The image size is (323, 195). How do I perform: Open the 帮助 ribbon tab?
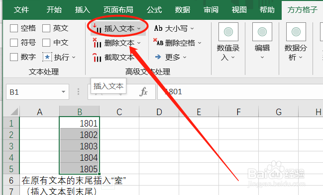coord(267,9)
